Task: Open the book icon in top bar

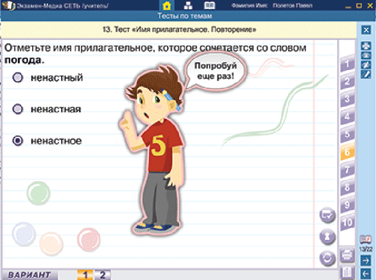Action: click(209, 6)
